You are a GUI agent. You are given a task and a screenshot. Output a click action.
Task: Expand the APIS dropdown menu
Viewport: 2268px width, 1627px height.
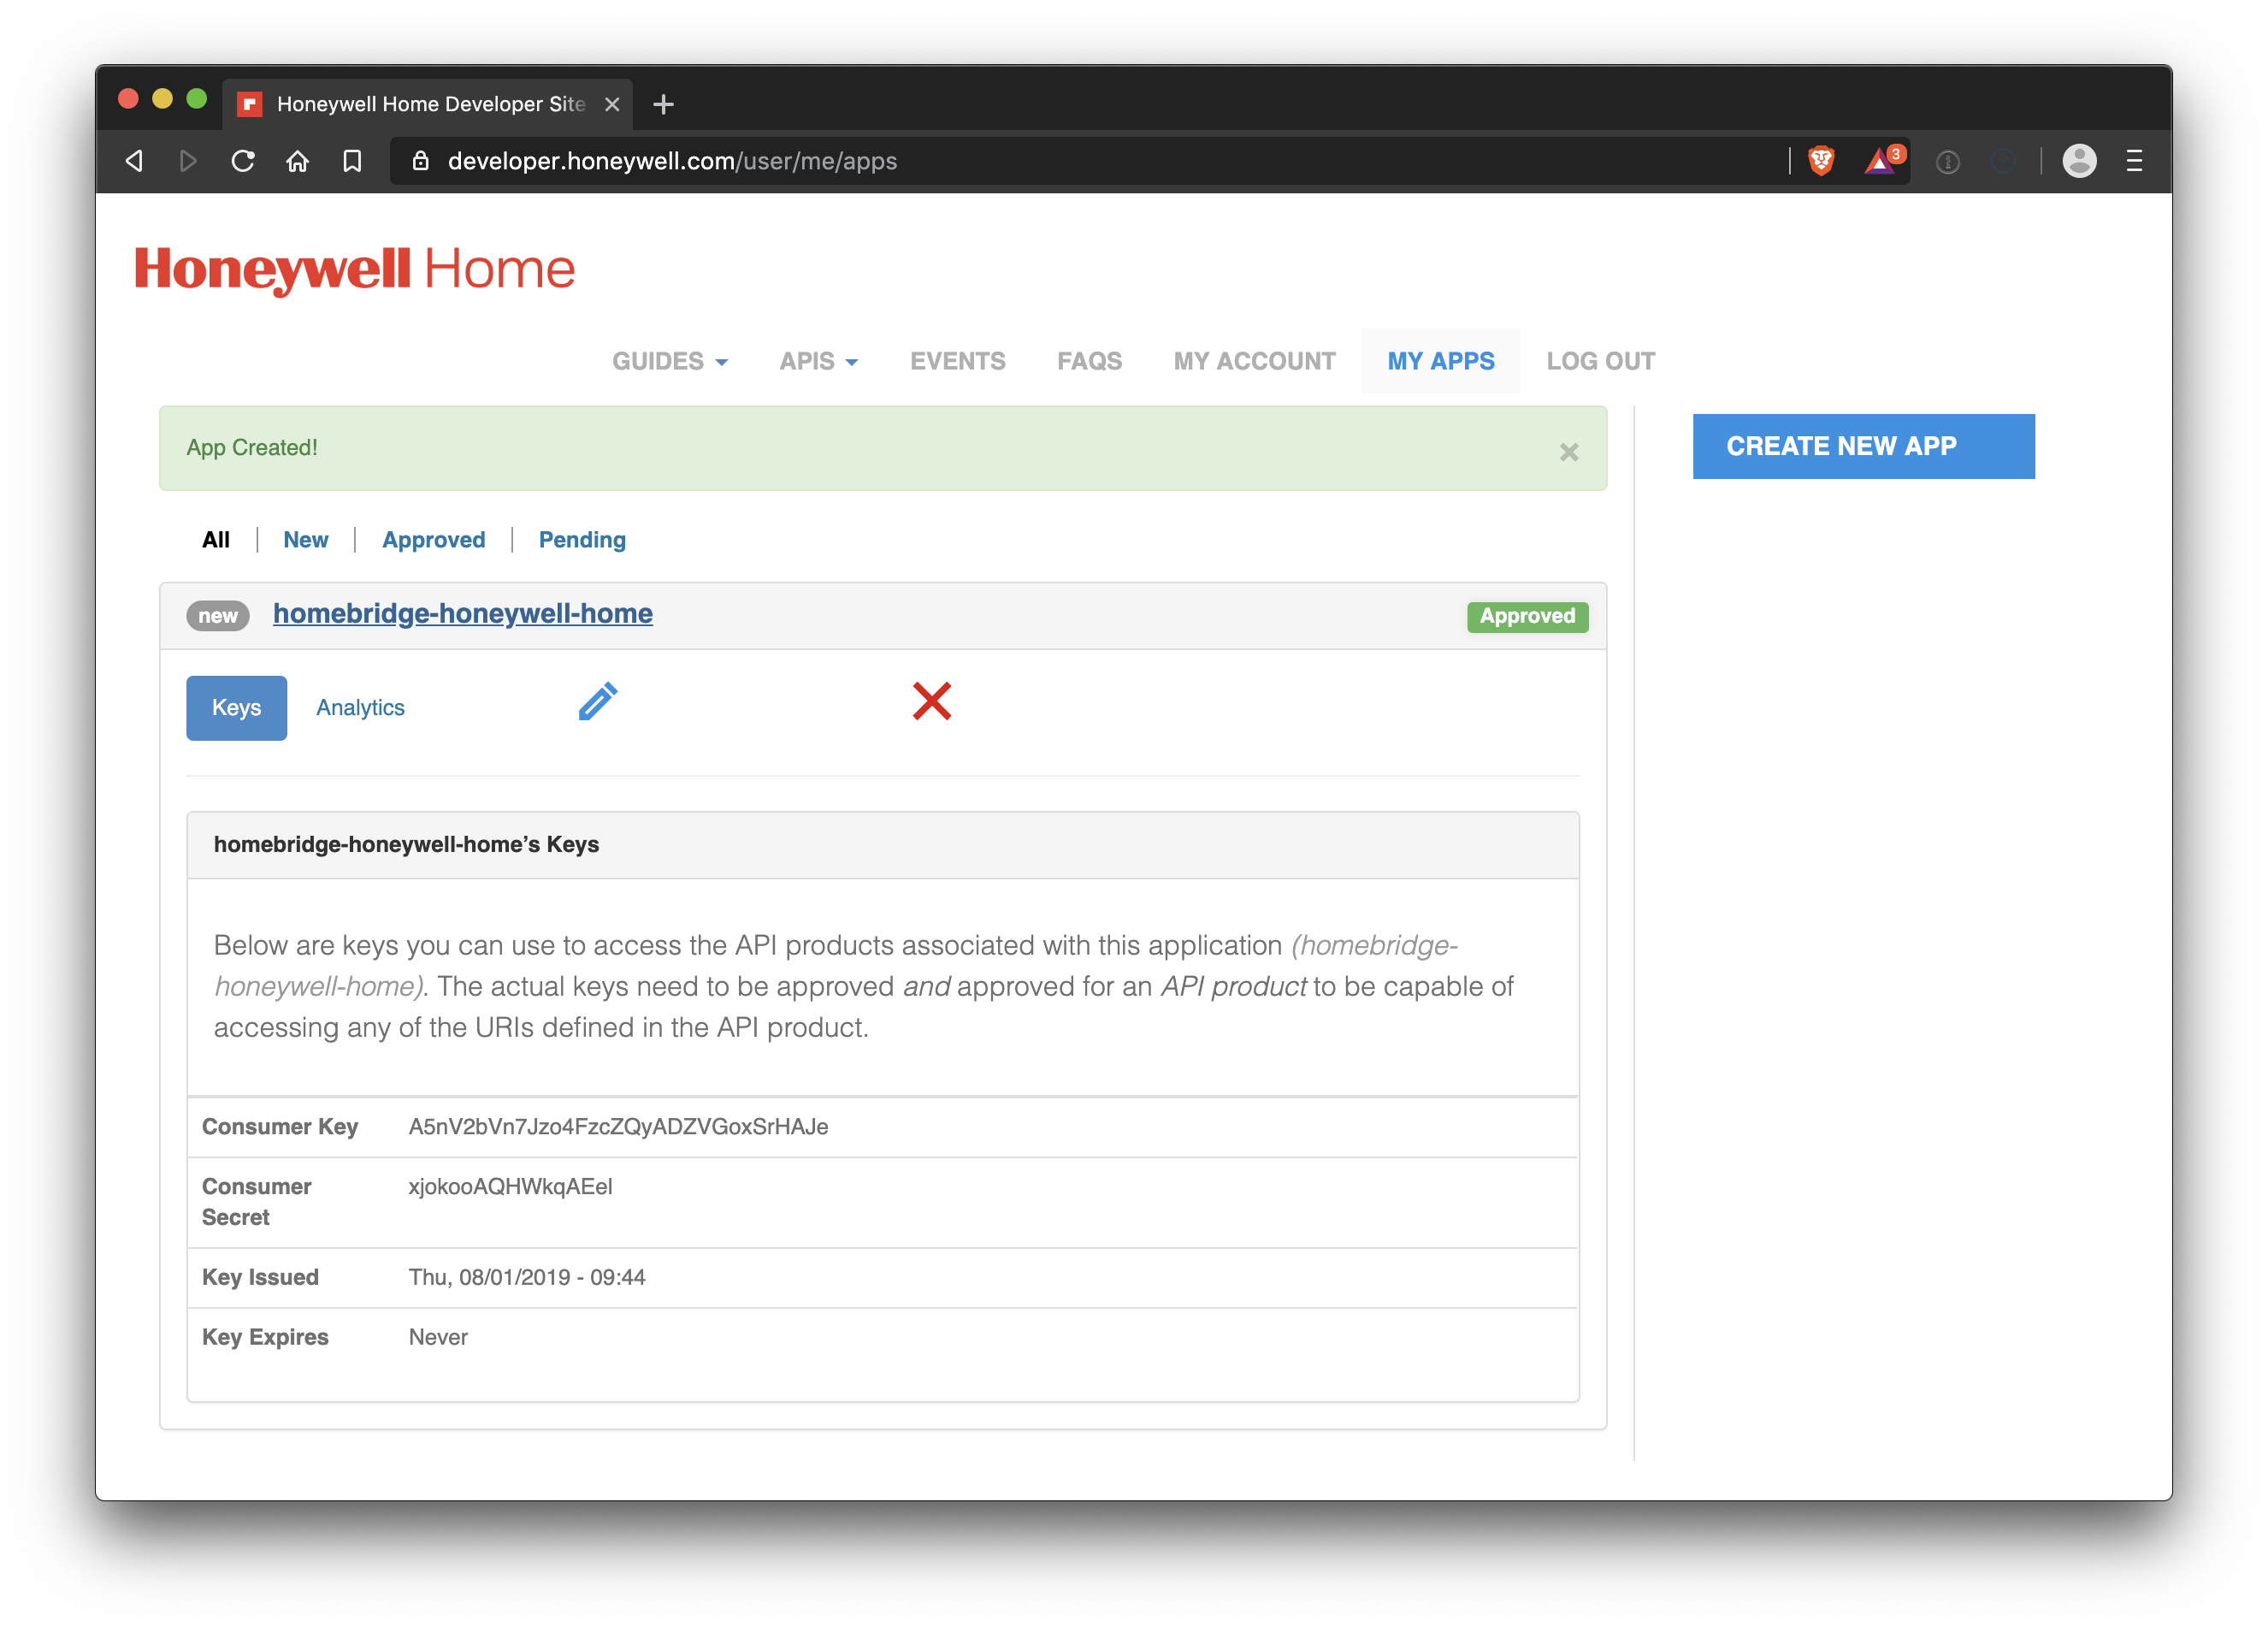tap(818, 361)
